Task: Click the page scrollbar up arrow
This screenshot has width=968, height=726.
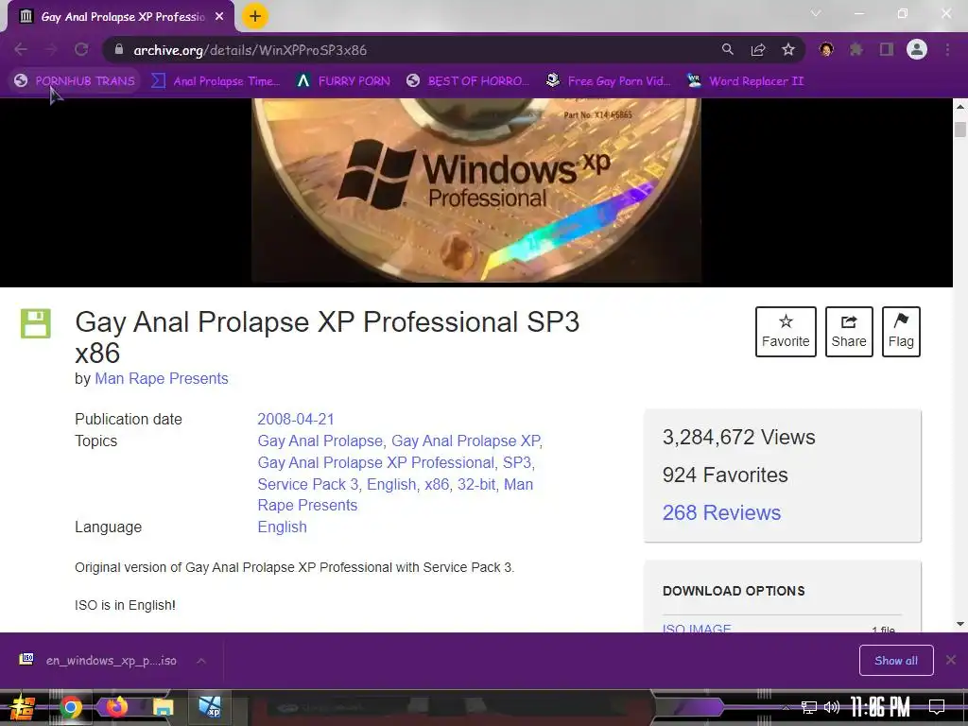Action: click(960, 106)
